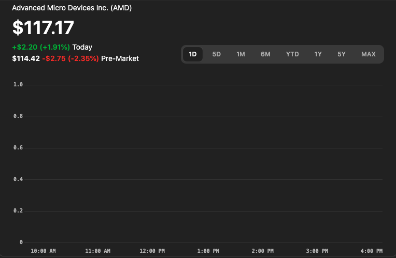Click the 10:00 AM axis label
Screen dimensions: 396x258
(43, 251)
